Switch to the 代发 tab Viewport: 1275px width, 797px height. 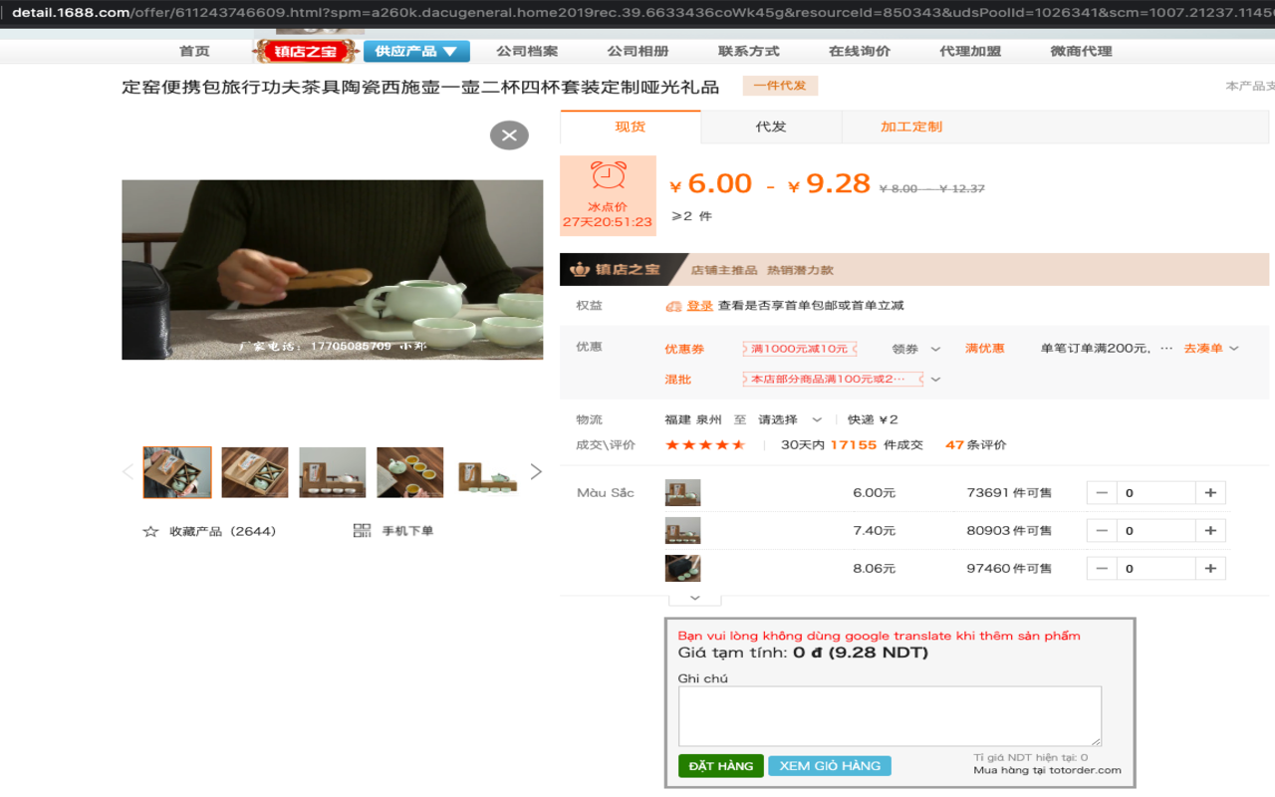point(771,127)
